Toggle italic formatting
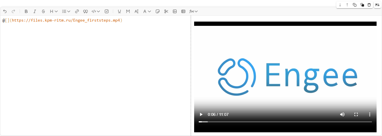The height and width of the screenshot is (136, 382). (x=35, y=11)
